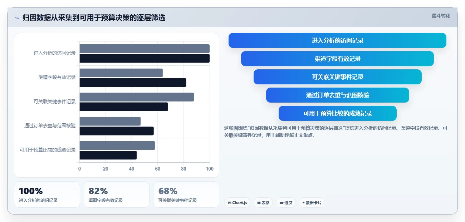
Task: Click the page title 归因数据从采集到可用于预算决策的逐层筛选
Action: (x=94, y=18)
